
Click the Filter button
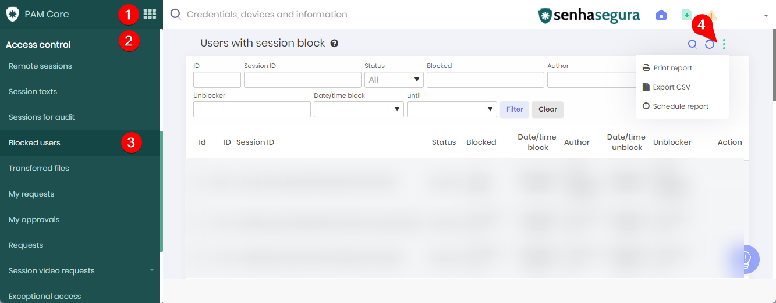pos(515,109)
